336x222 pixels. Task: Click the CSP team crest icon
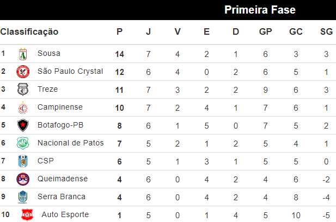pos(23,161)
